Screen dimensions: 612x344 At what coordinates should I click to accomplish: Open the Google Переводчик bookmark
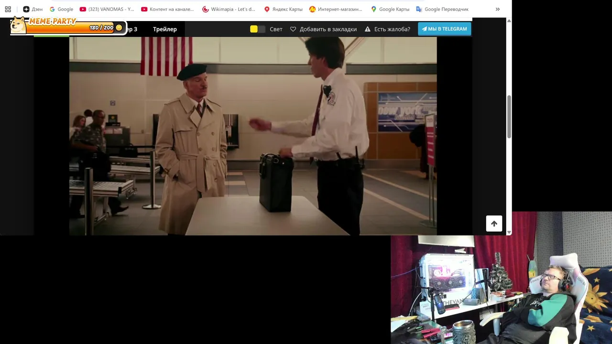[442, 9]
